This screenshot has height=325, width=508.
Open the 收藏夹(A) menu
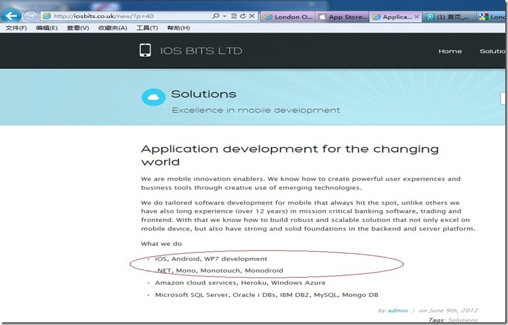click(112, 28)
